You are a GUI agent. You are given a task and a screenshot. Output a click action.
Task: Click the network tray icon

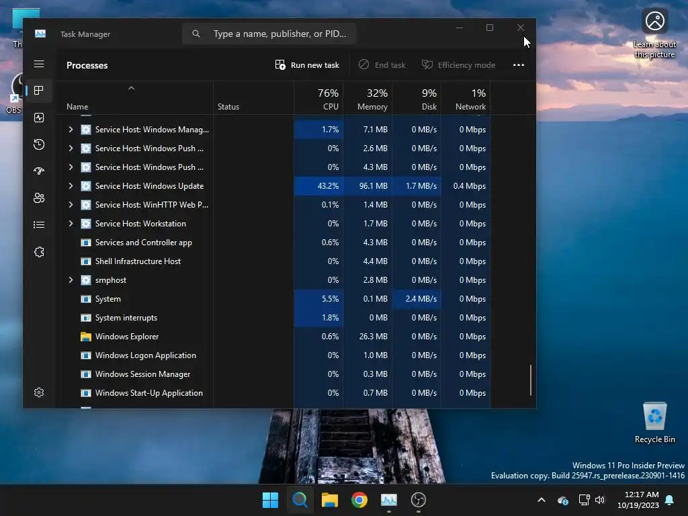pyautogui.click(x=584, y=500)
